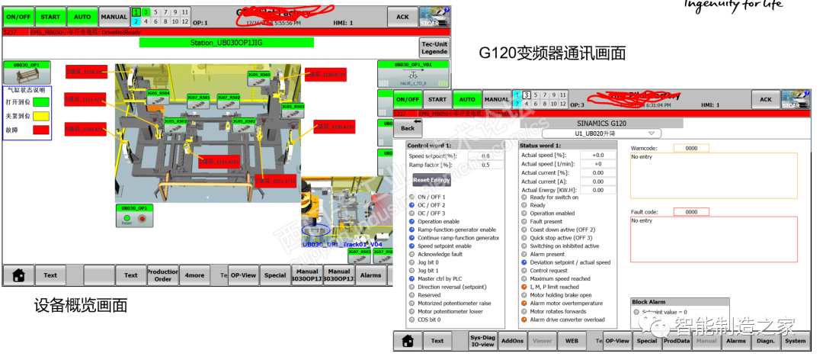Screen dimensions: 823x363
Task: Select station 2 in the overview window
Action: [x=136, y=21]
